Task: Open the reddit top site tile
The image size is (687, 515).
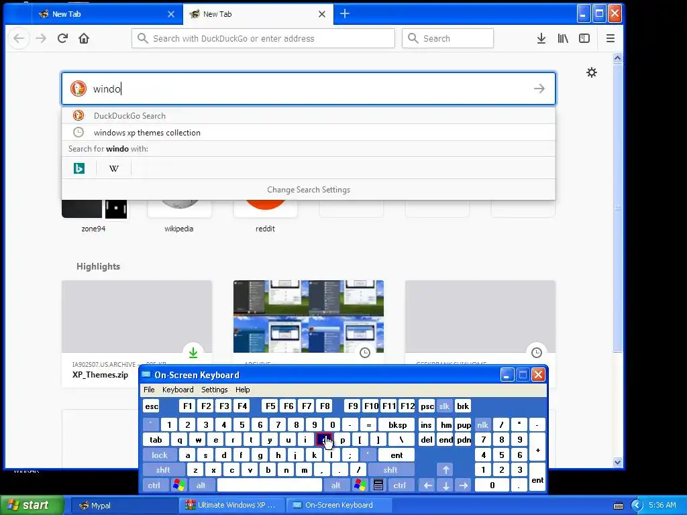Action: 265,215
